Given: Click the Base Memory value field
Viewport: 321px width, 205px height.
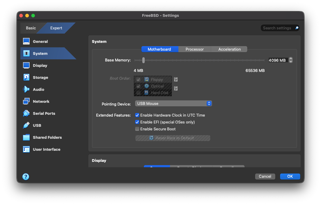Looking at the screenshot, I should tap(278, 60).
